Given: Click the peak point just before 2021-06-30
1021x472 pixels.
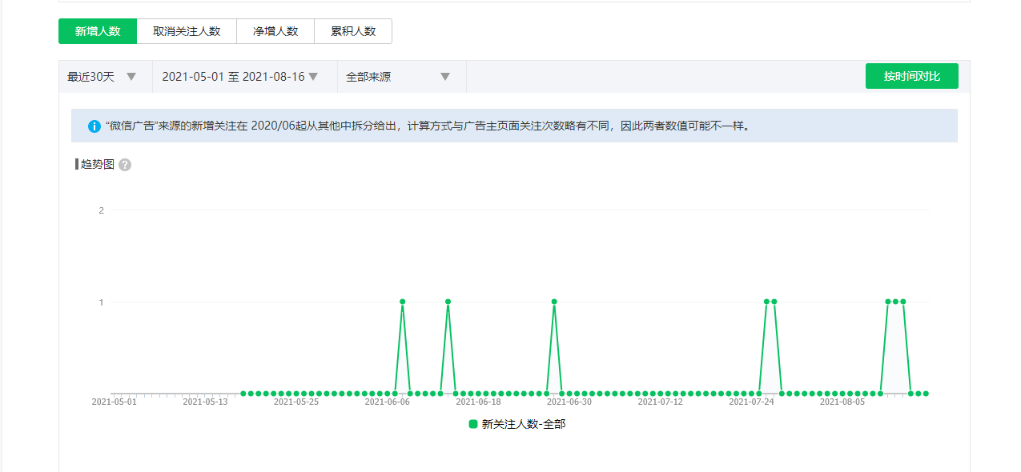Looking at the screenshot, I should 554,302.
